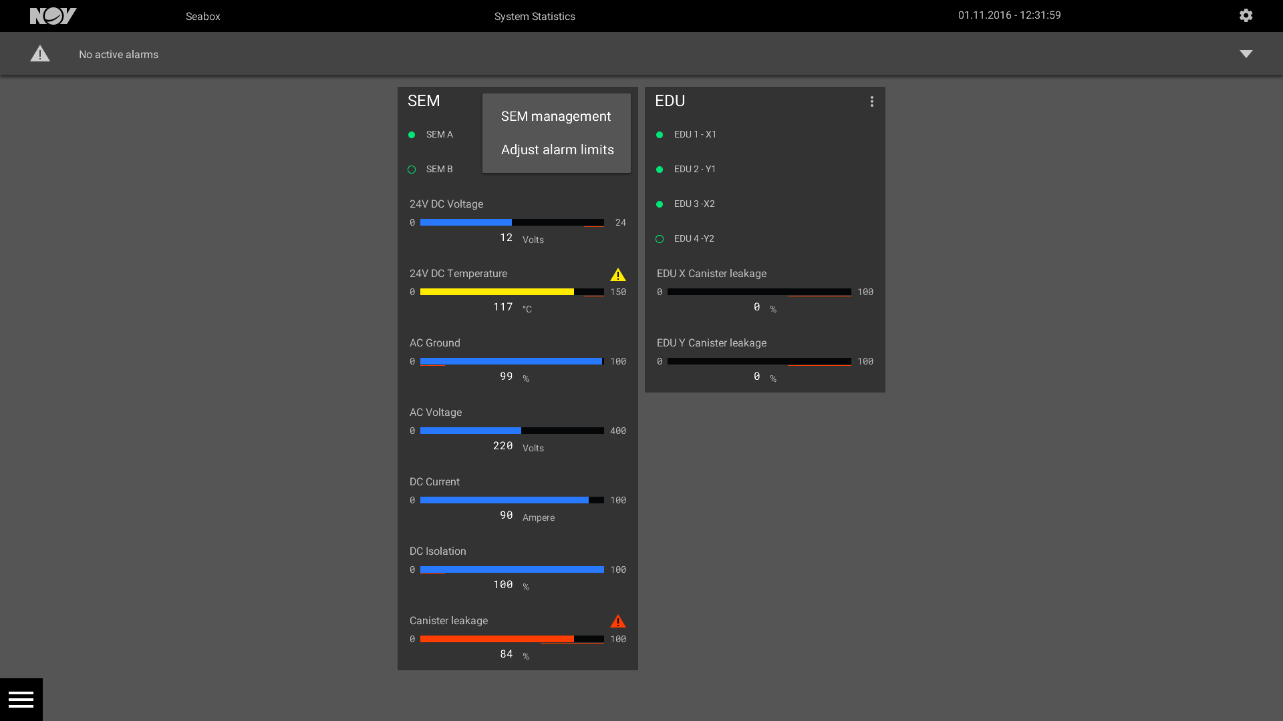Click the EDU 2 - Y1 status dot

tap(660, 170)
